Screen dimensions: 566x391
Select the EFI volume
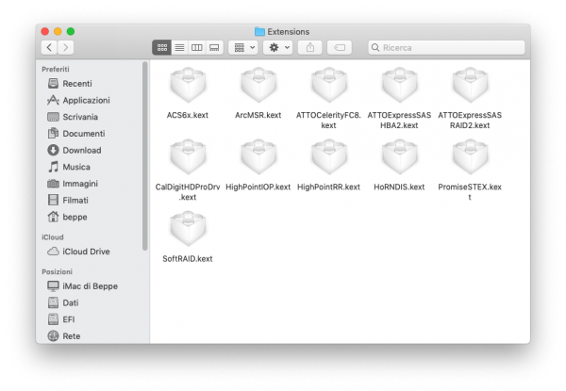(61, 319)
